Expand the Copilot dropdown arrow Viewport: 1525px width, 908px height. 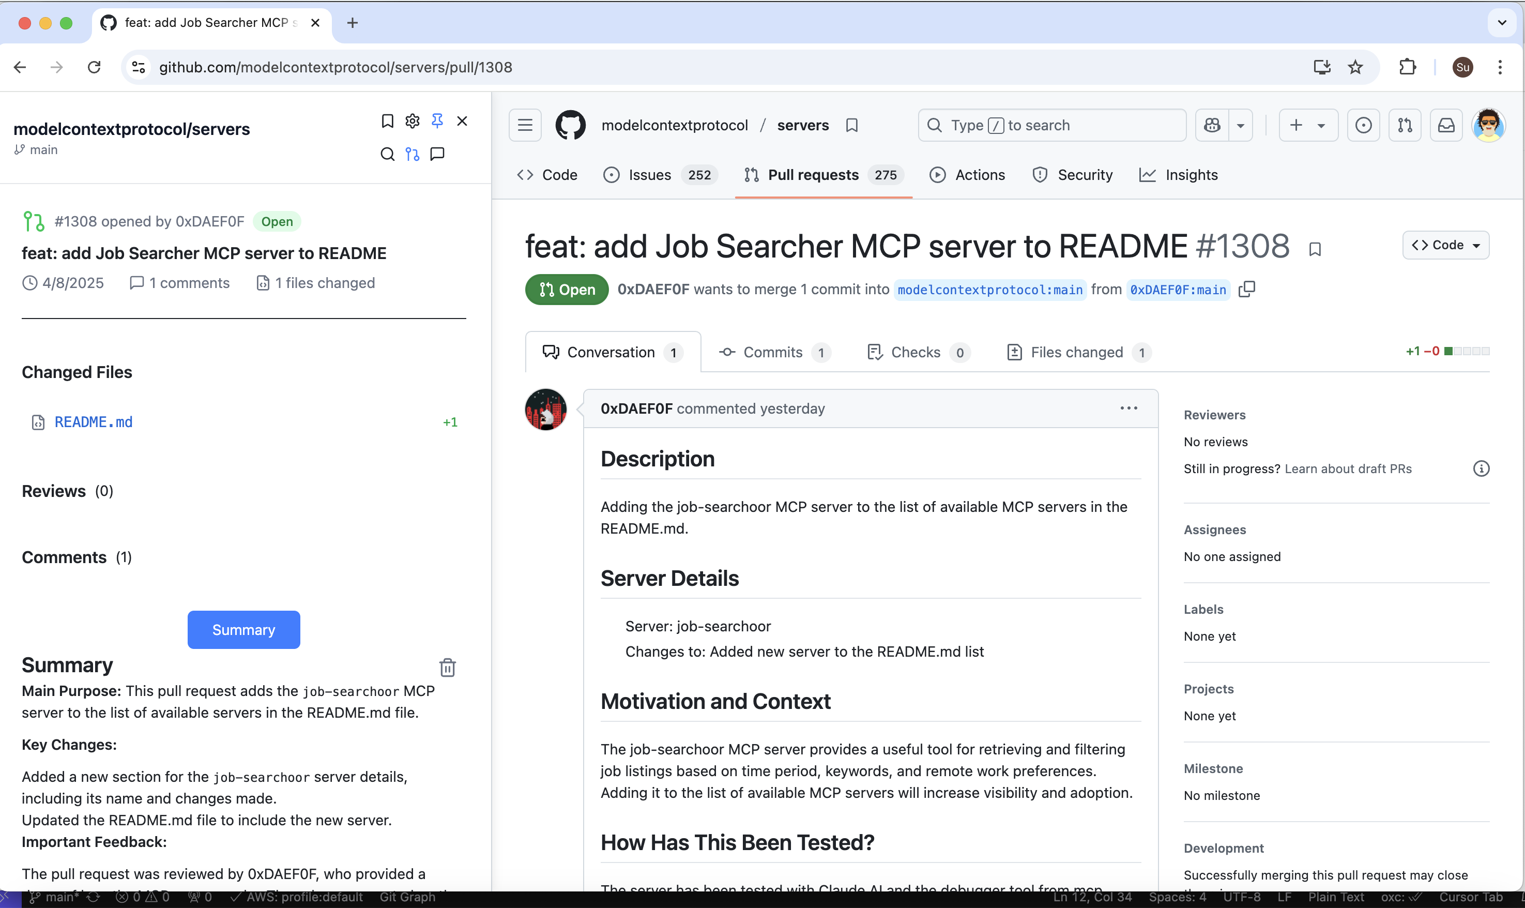[x=1241, y=126]
